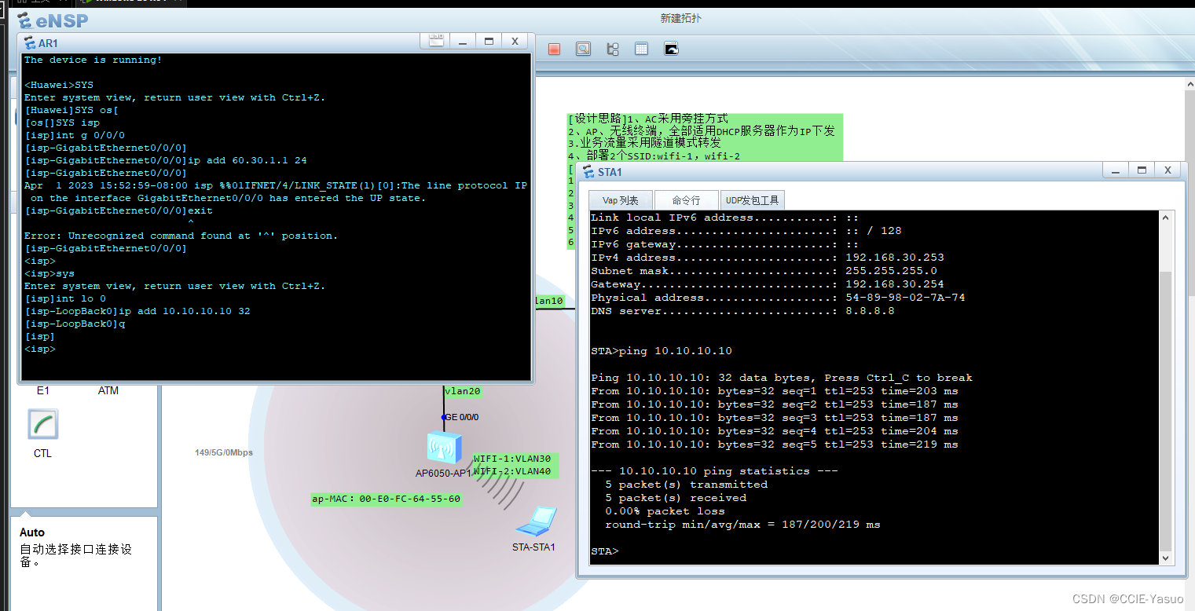
Task: Click 'The device is running!' line in AR1
Action: pyautogui.click(x=93, y=60)
